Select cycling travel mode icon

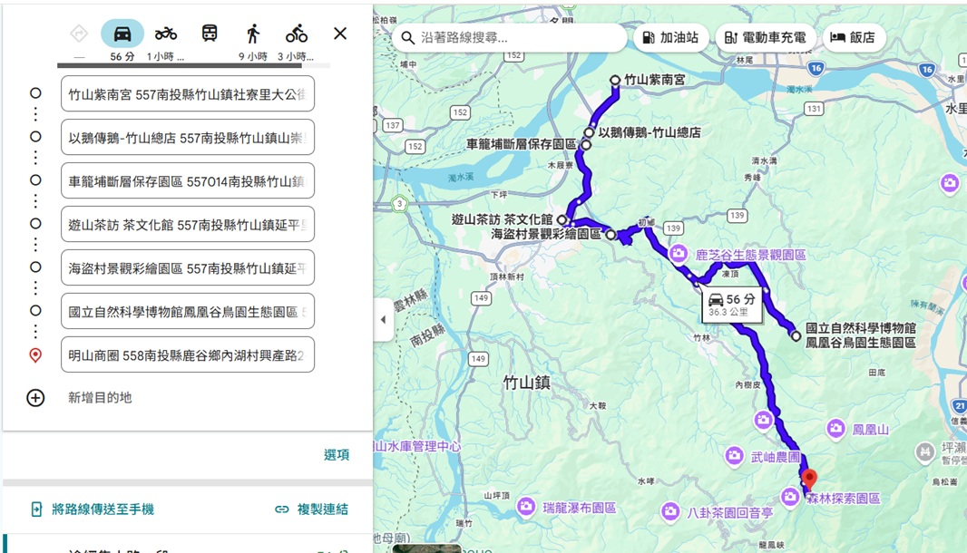click(296, 34)
